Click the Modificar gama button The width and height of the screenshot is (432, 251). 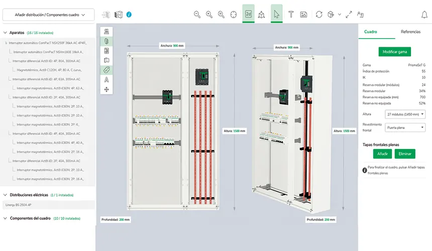point(394,52)
